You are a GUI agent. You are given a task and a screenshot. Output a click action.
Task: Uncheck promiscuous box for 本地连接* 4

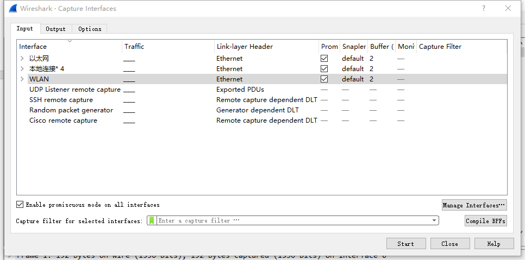click(324, 69)
